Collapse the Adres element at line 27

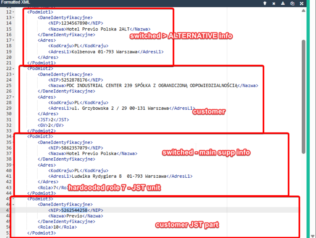click(x=13, y=97)
